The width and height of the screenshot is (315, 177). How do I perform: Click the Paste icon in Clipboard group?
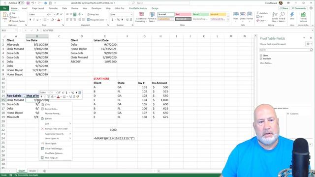(5, 15)
